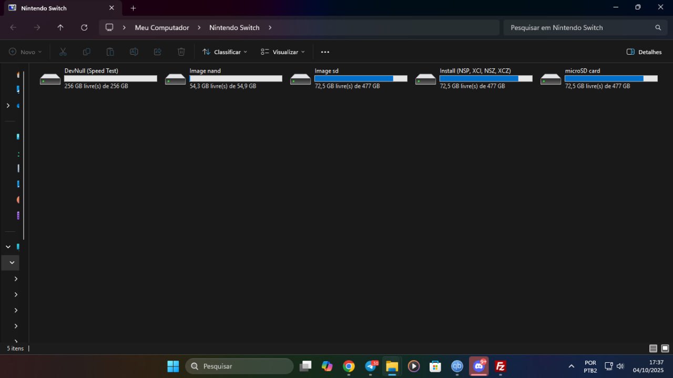Open Discord from the taskbar
This screenshot has width=673, height=378.
479,366
